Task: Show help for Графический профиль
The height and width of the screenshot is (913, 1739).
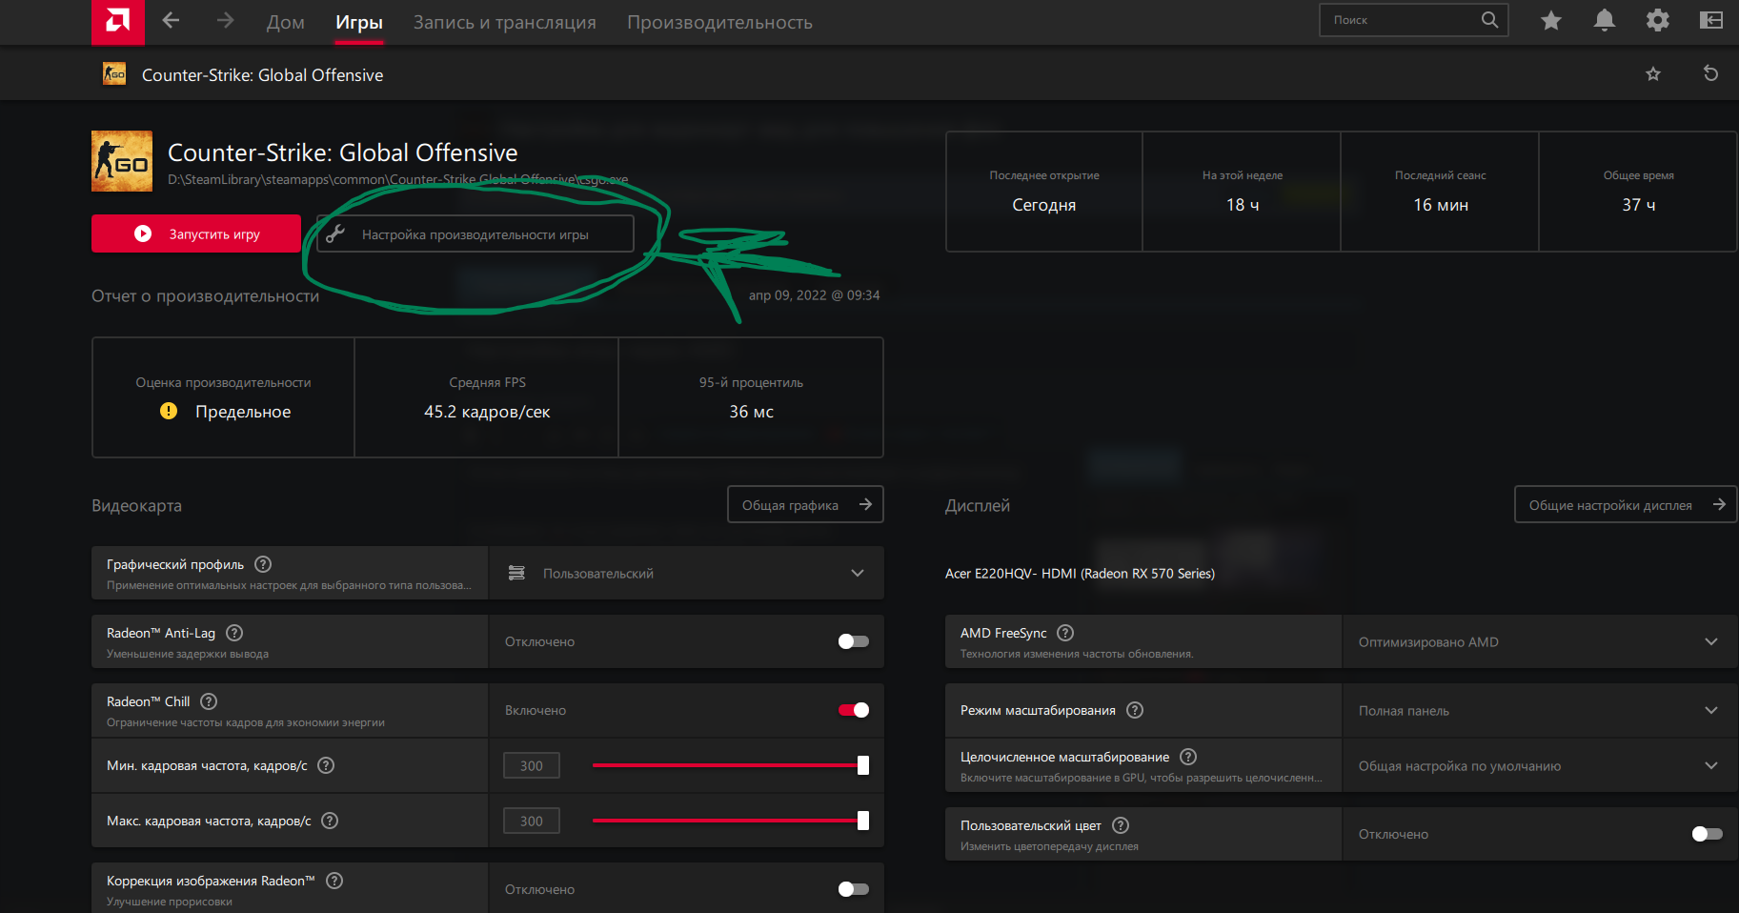Action: coord(264,564)
